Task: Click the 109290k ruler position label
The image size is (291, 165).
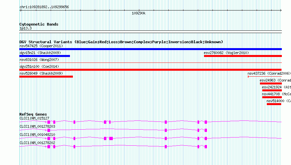Action: tap(139, 13)
